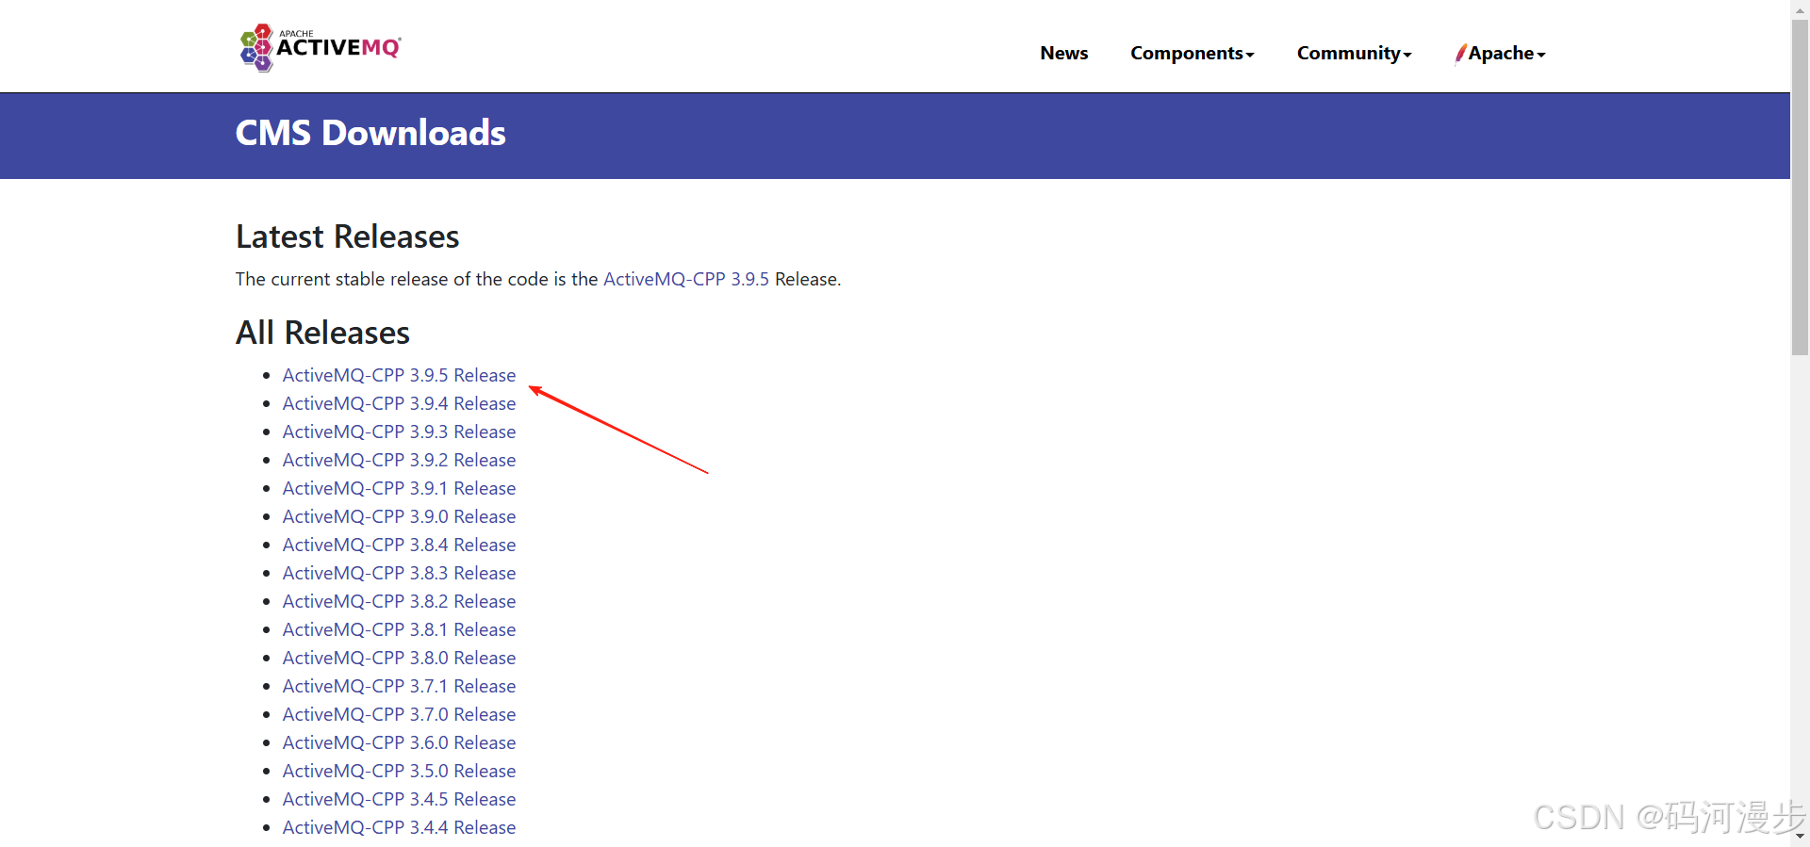Viewport: 1810px width, 847px height.
Task: Open ActiveMQ-CPP 3.9.5 Release in All Releases list
Action: (x=399, y=375)
